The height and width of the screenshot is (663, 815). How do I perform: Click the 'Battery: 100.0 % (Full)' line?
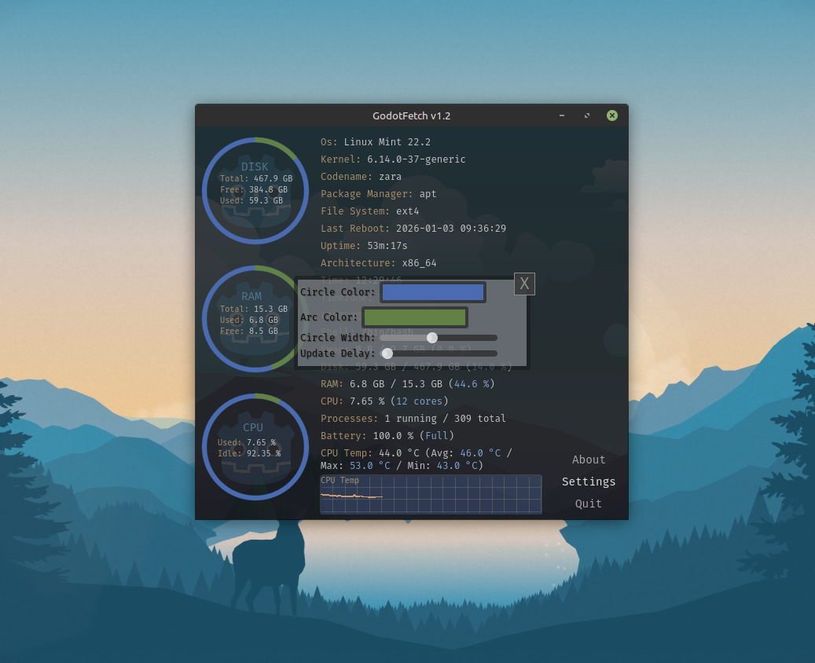click(387, 435)
